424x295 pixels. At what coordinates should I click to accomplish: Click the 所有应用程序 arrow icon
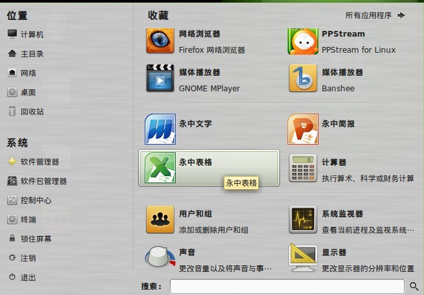pyautogui.click(x=401, y=15)
